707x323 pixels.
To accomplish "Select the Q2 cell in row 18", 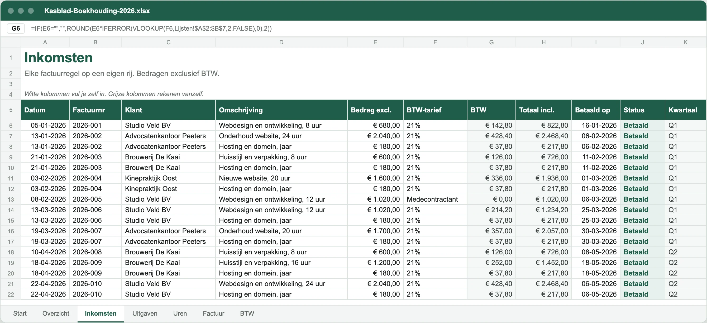I will 685,252.
